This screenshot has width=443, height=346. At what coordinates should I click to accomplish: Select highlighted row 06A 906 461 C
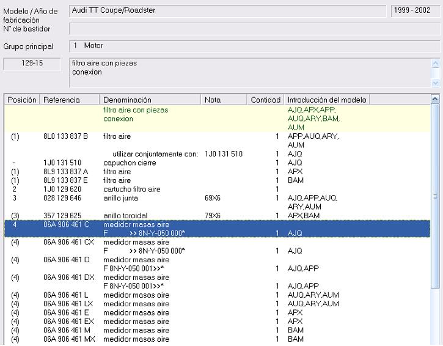[x=218, y=229]
